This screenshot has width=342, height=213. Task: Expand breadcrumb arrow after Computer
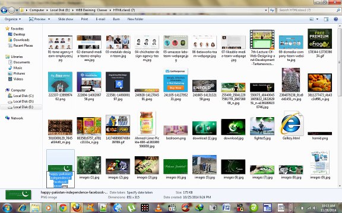(x=46, y=10)
